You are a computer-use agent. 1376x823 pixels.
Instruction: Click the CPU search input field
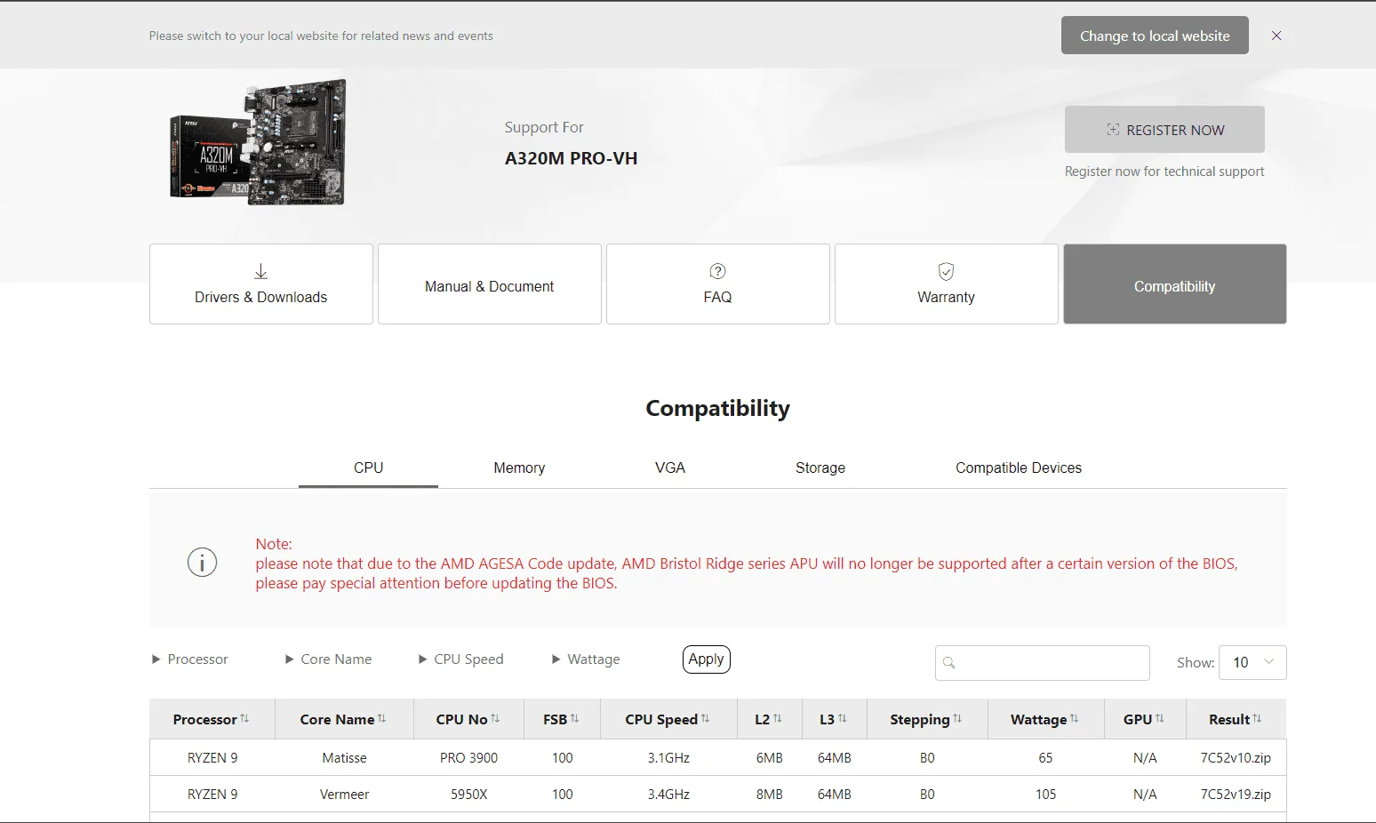1043,663
